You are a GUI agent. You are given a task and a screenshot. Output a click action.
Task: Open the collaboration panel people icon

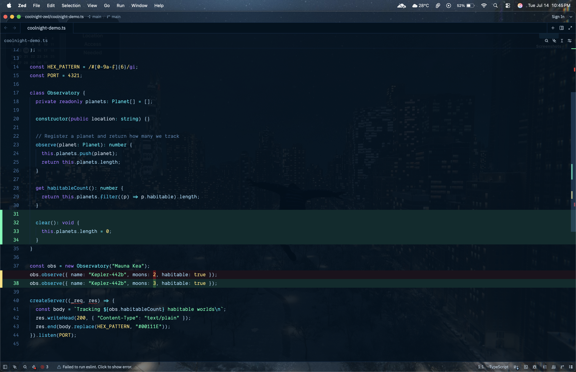click(x=554, y=367)
